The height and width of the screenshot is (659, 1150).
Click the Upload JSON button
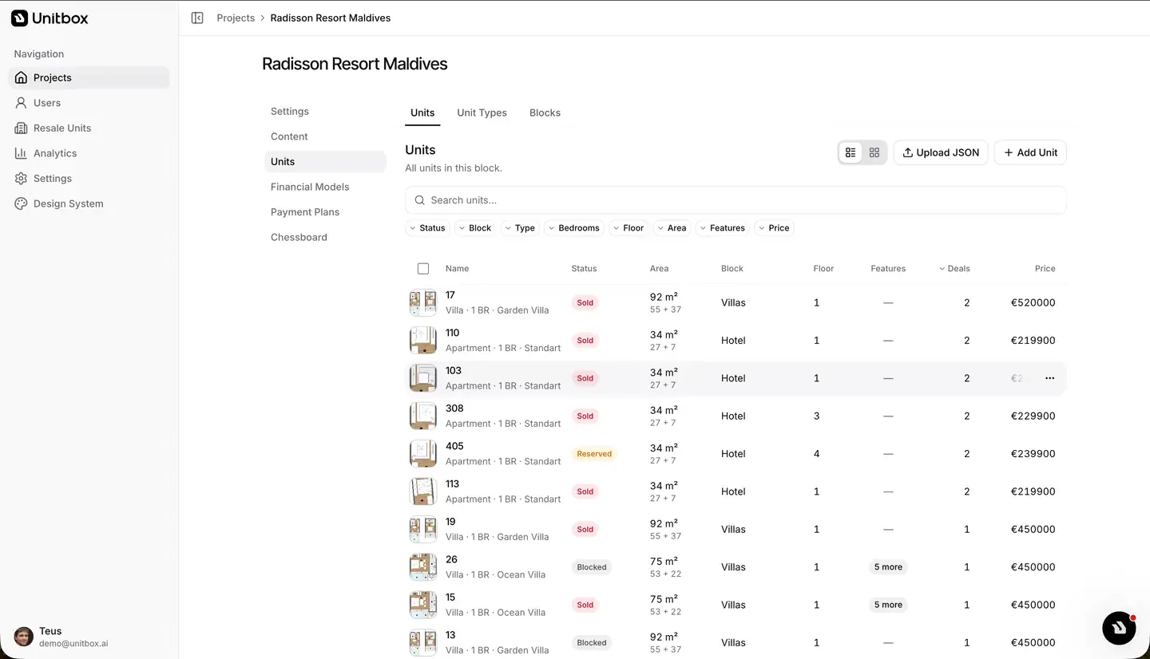click(941, 152)
